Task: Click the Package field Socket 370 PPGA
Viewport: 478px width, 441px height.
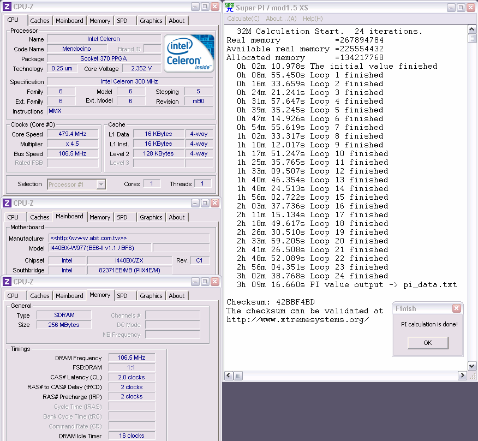Action: [x=104, y=58]
